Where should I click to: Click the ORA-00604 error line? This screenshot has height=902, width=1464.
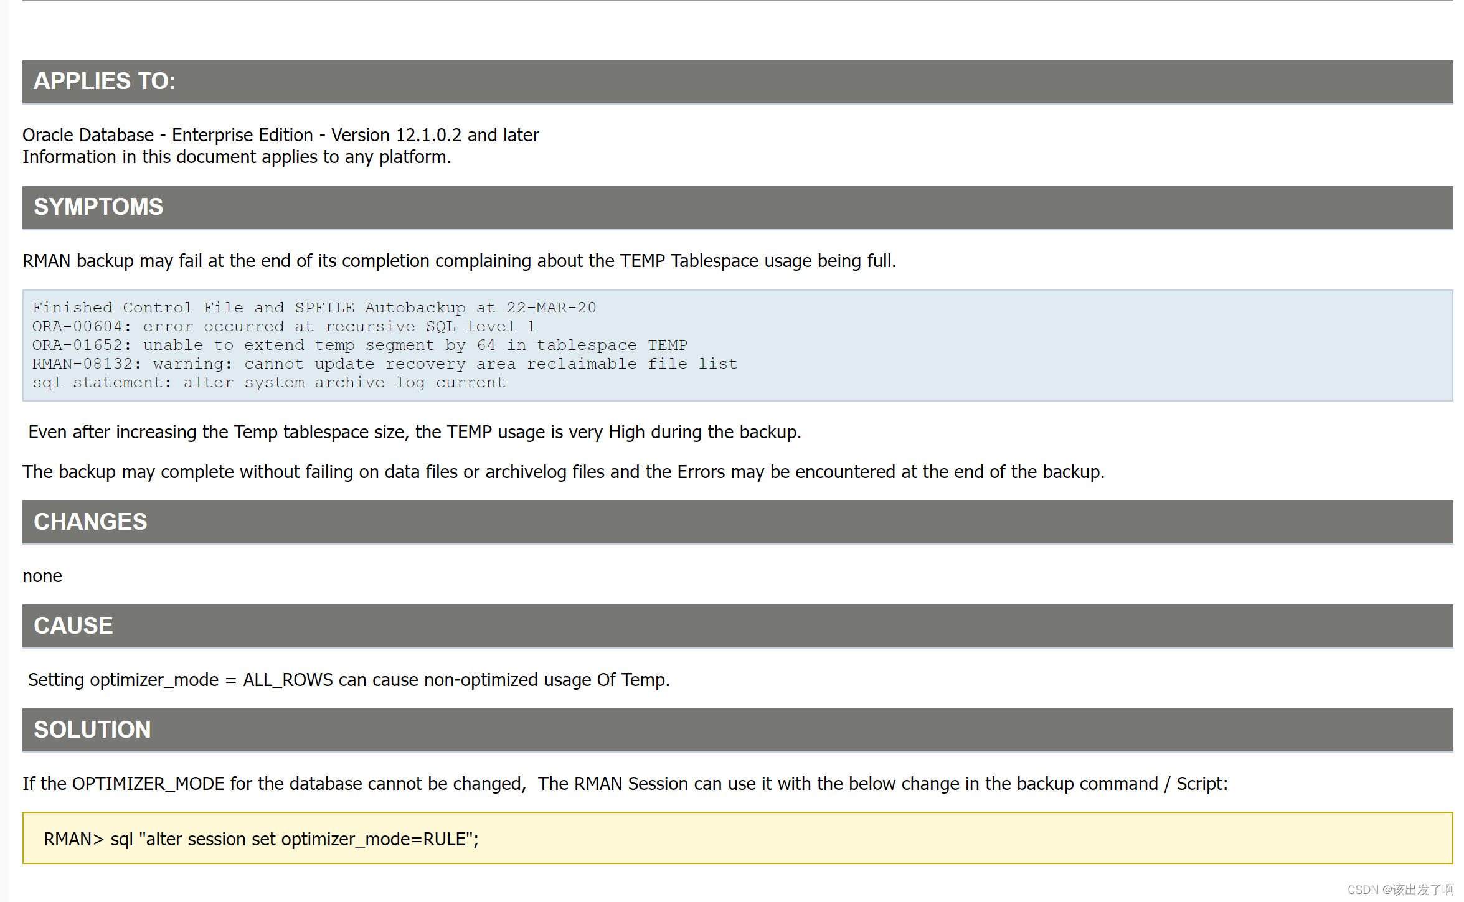point(284,326)
